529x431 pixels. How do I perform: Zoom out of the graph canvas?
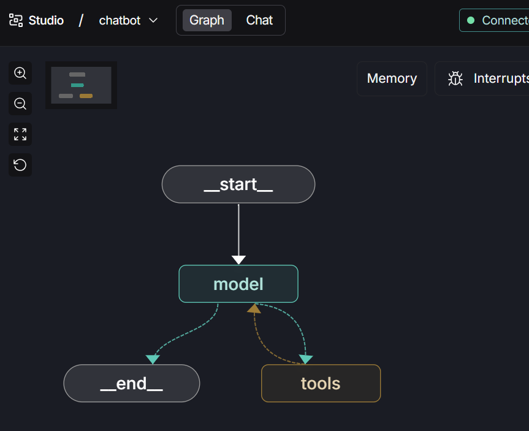(x=20, y=104)
